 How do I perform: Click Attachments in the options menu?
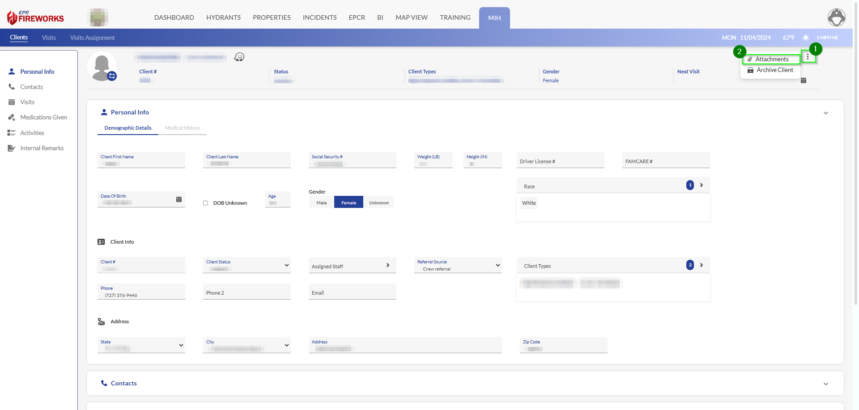point(771,59)
